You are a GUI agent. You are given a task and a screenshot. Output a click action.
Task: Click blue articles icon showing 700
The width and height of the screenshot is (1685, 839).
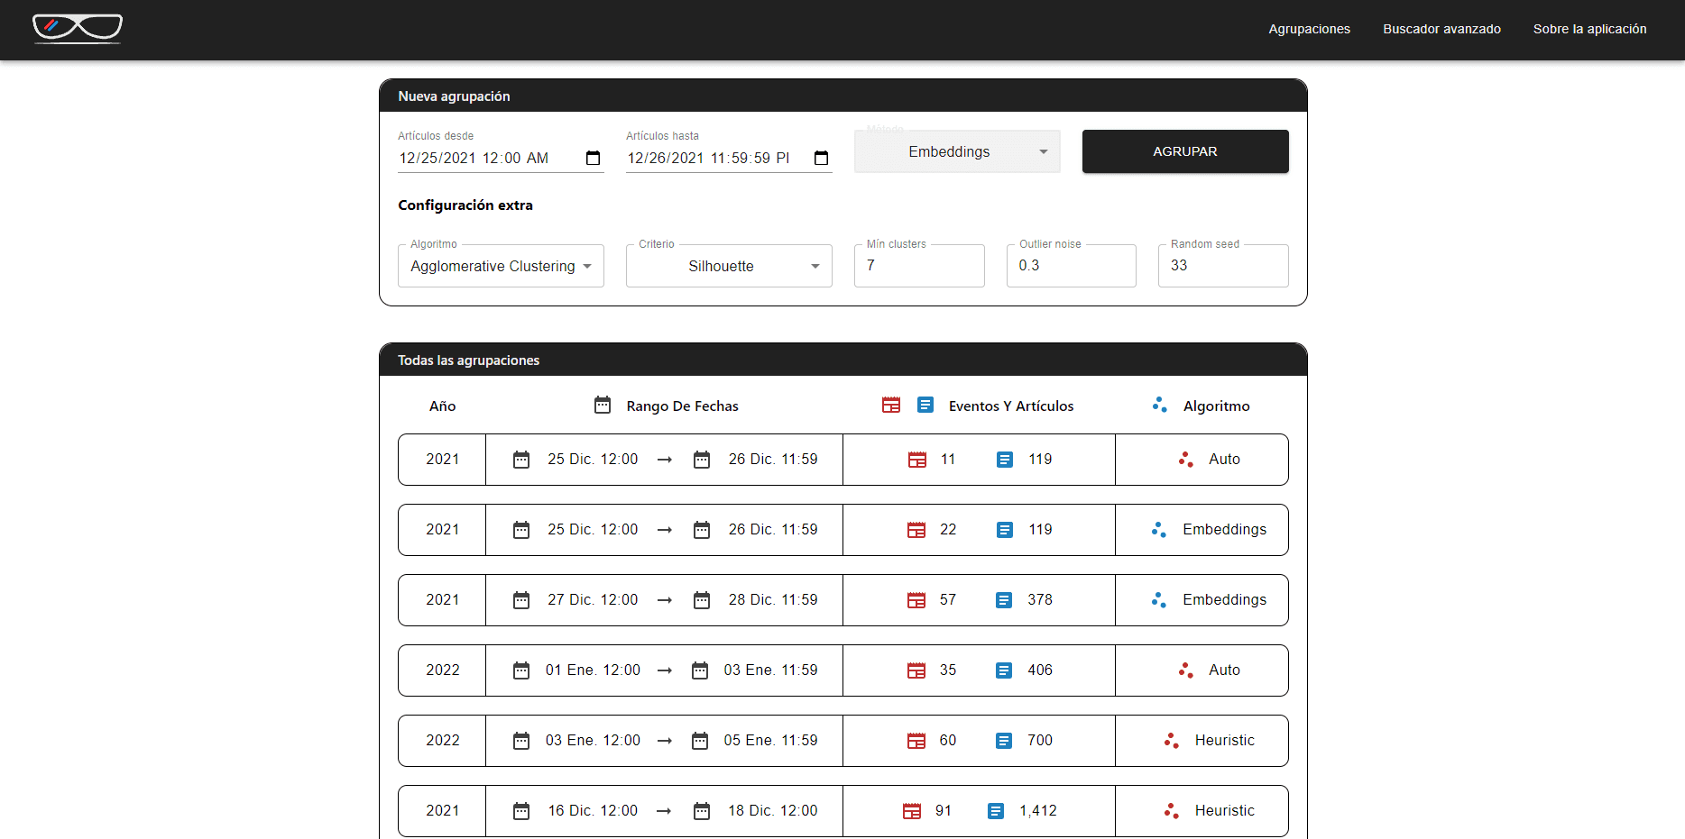[x=1004, y=741]
